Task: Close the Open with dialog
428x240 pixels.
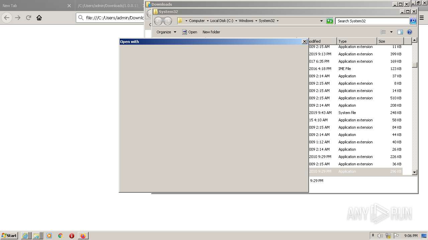Action: tap(304, 42)
